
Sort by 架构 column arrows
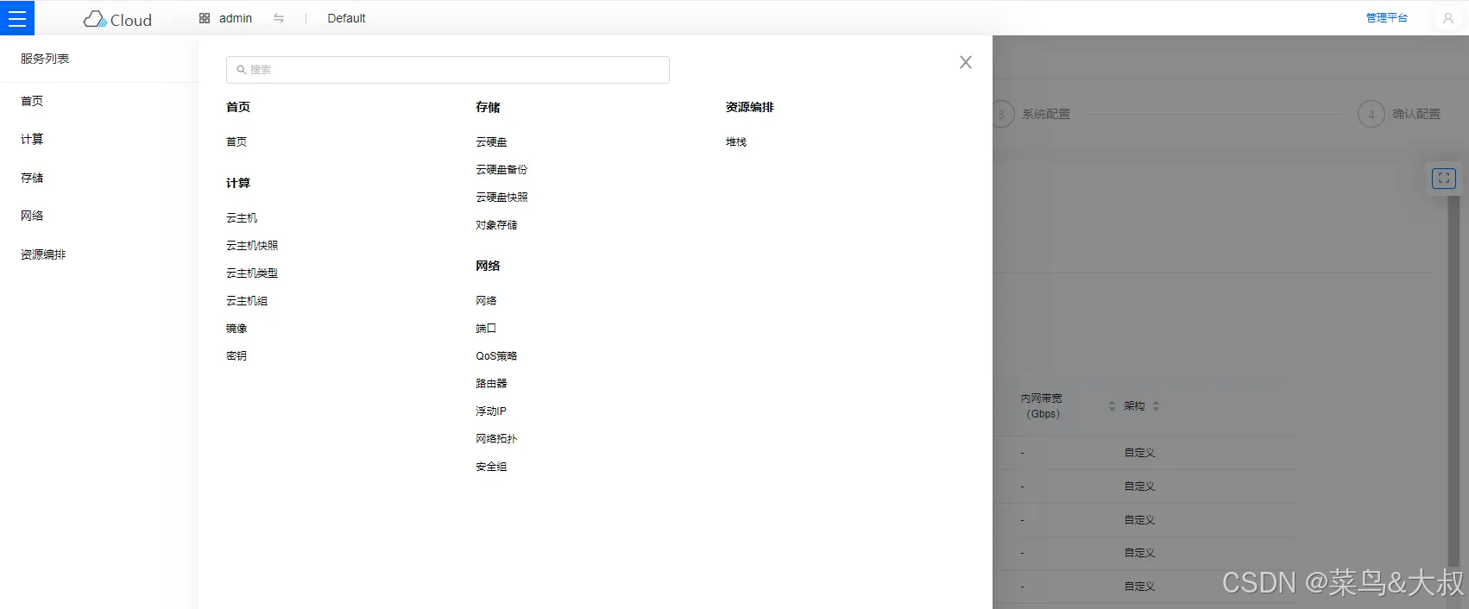tap(1156, 405)
